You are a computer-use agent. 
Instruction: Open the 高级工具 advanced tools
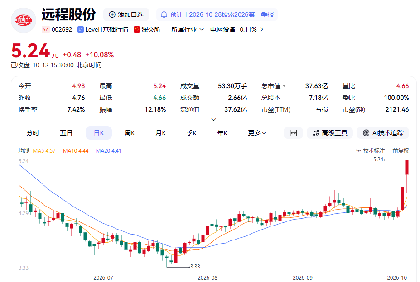330,133
